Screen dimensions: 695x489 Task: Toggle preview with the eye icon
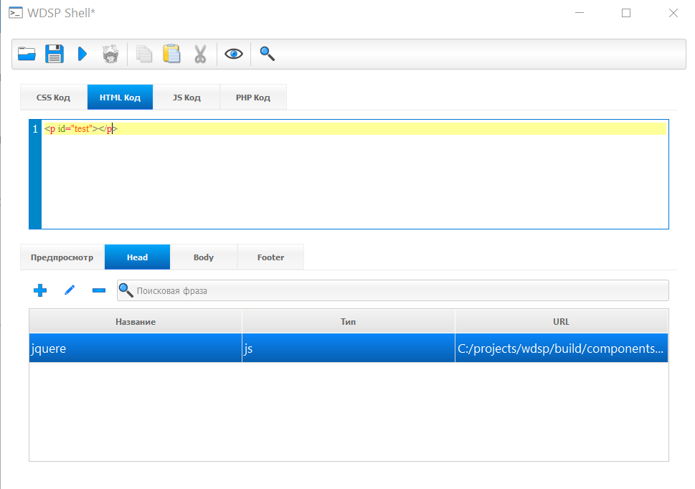point(234,54)
